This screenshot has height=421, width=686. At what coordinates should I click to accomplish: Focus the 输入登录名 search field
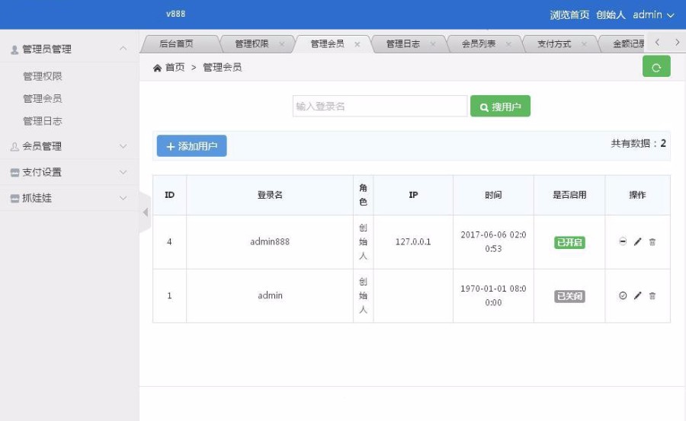380,107
